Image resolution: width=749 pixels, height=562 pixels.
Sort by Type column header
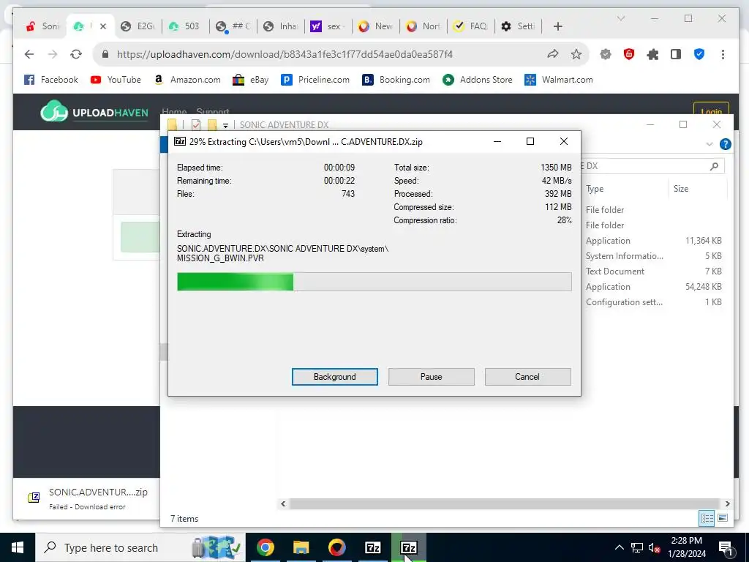[625, 189]
